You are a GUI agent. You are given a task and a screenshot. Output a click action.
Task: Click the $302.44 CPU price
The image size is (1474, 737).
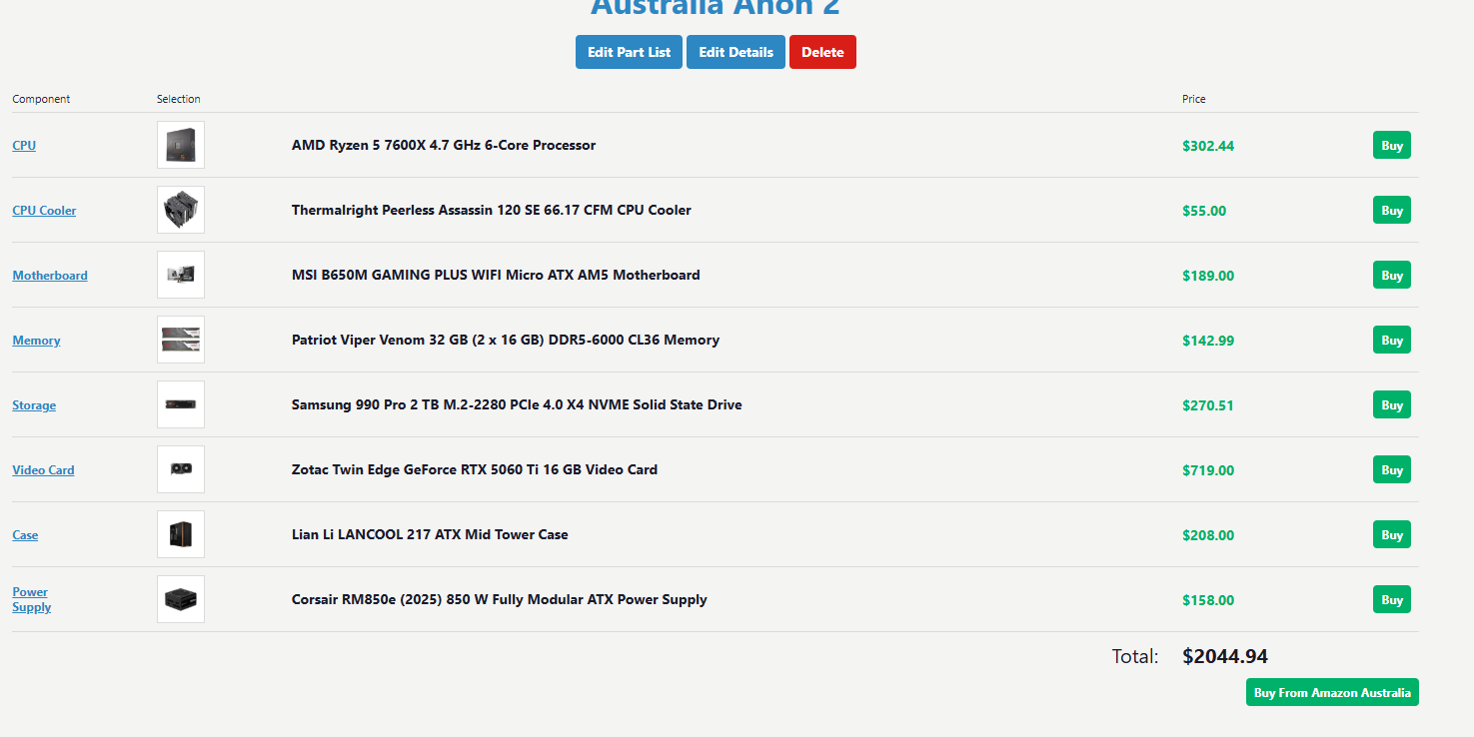pyautogui.click(x=1208, y=146)
